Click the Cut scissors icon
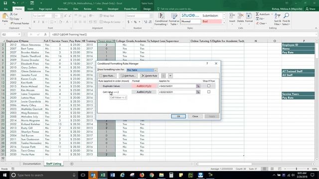This screenshot has height=179, width=319. coord(11,14)
